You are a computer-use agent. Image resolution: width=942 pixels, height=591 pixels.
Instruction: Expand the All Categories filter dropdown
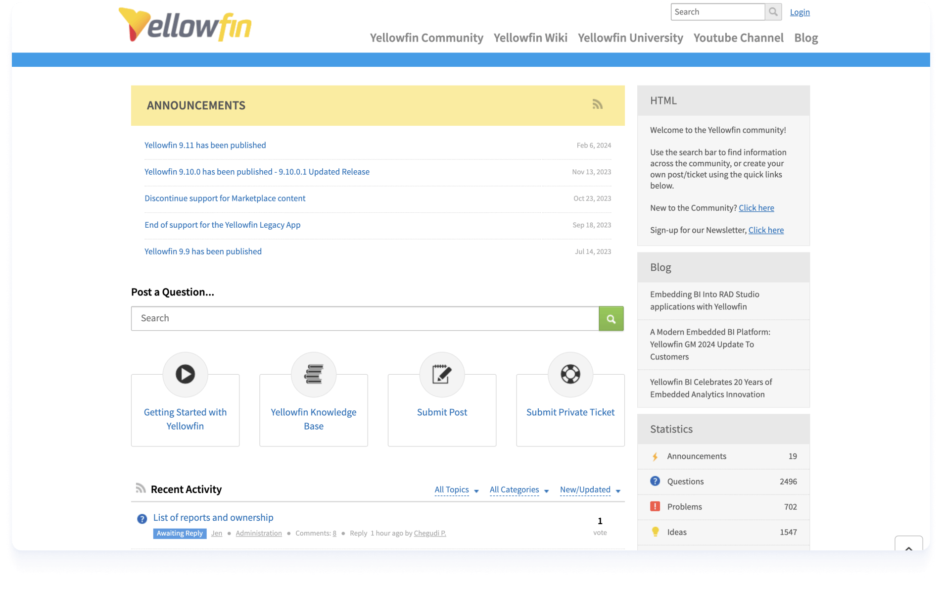[x=519, y=490]
